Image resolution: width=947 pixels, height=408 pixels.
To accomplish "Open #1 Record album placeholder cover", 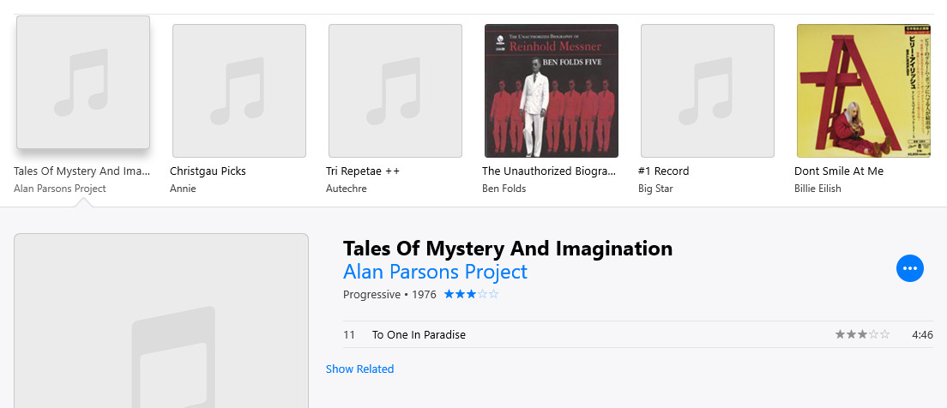I will (x=708, y=91).
